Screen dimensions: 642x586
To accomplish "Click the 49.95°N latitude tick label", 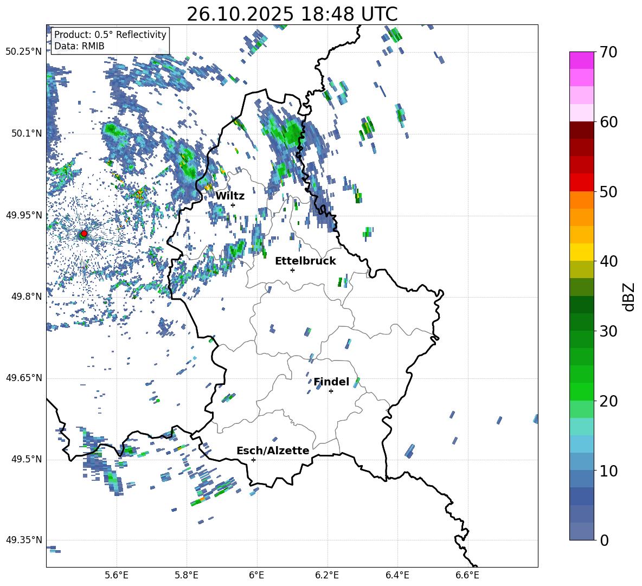I will (x=24, y=215).
